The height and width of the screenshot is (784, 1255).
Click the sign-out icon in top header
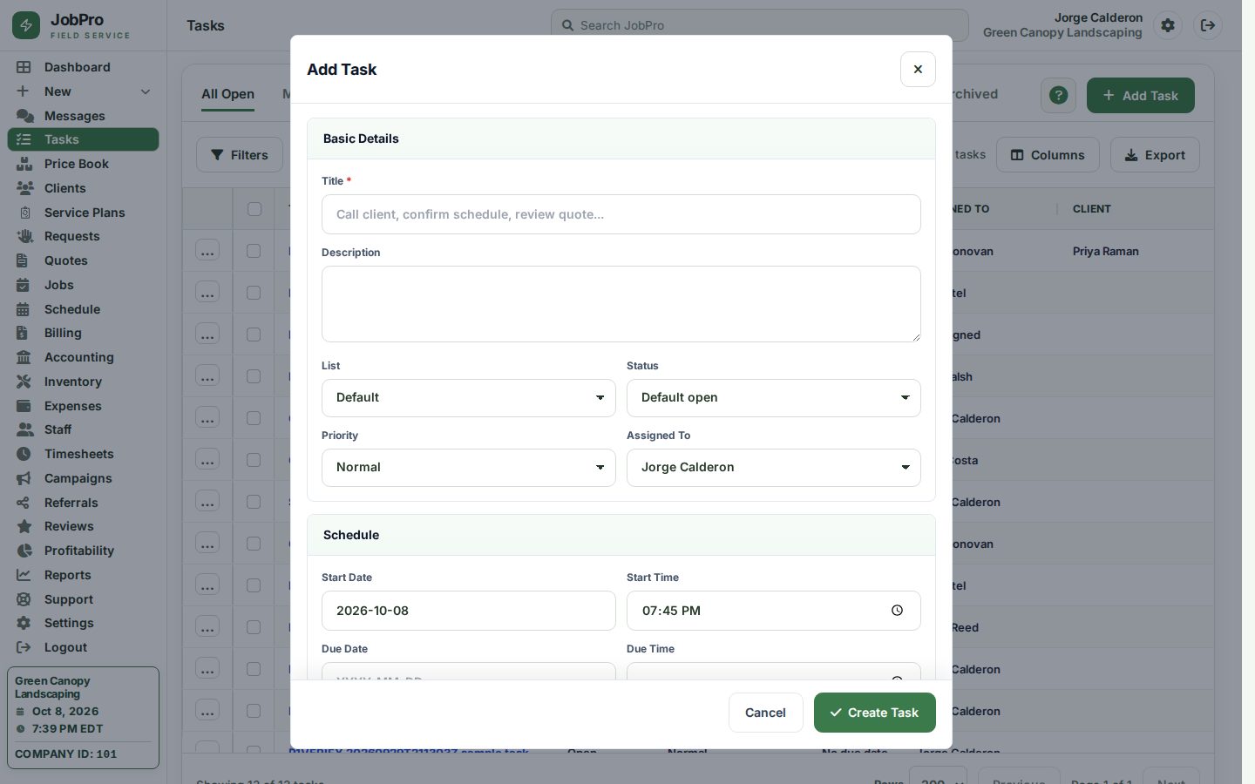pos(1208,25)
